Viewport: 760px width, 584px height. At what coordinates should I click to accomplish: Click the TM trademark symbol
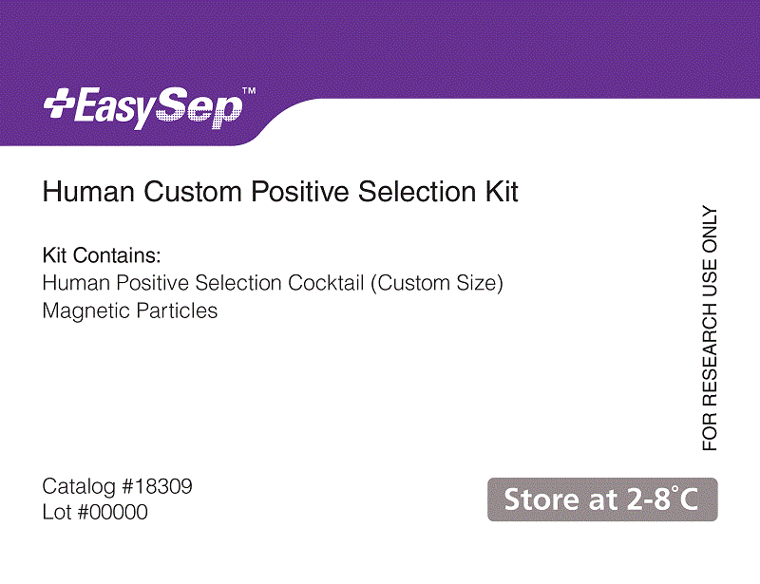point(249,90)
